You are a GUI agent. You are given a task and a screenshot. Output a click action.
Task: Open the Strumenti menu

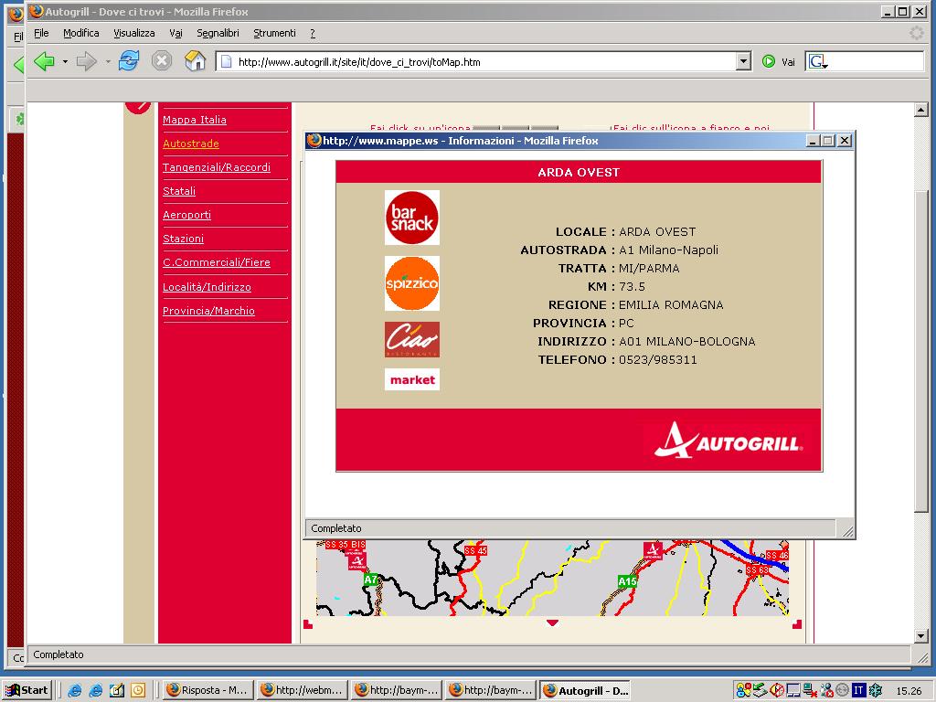coord(274,33)
